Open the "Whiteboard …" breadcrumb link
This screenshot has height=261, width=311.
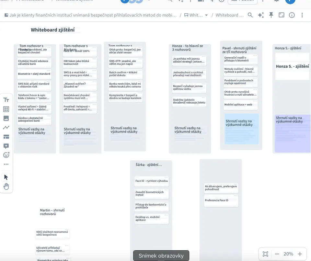(x=229, y=15)
